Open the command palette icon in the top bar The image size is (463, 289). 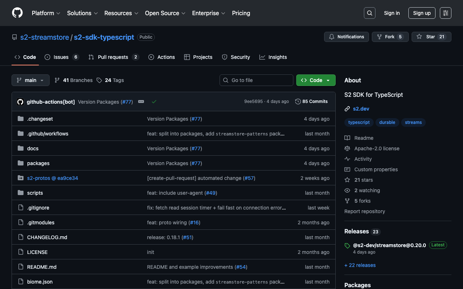click(x=445, y=13)
